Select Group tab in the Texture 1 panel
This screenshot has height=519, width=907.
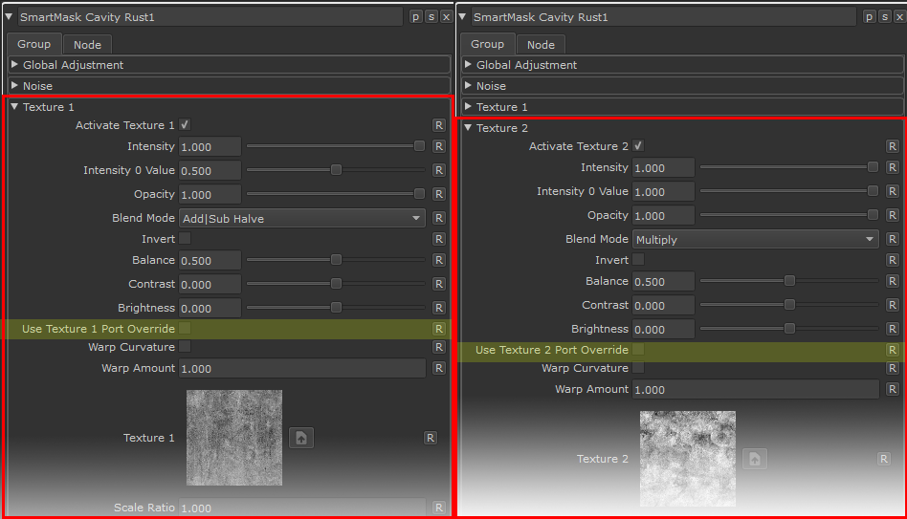(x=34, y=44)
